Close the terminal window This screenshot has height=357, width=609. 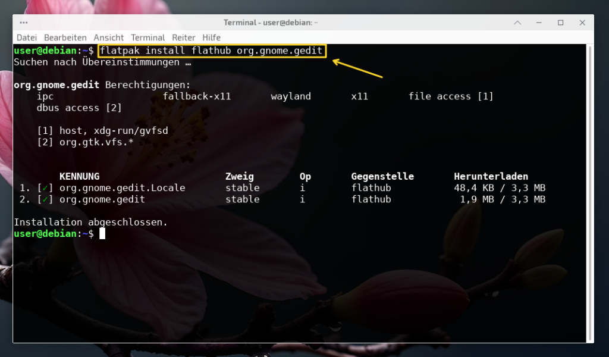[582, 23]
